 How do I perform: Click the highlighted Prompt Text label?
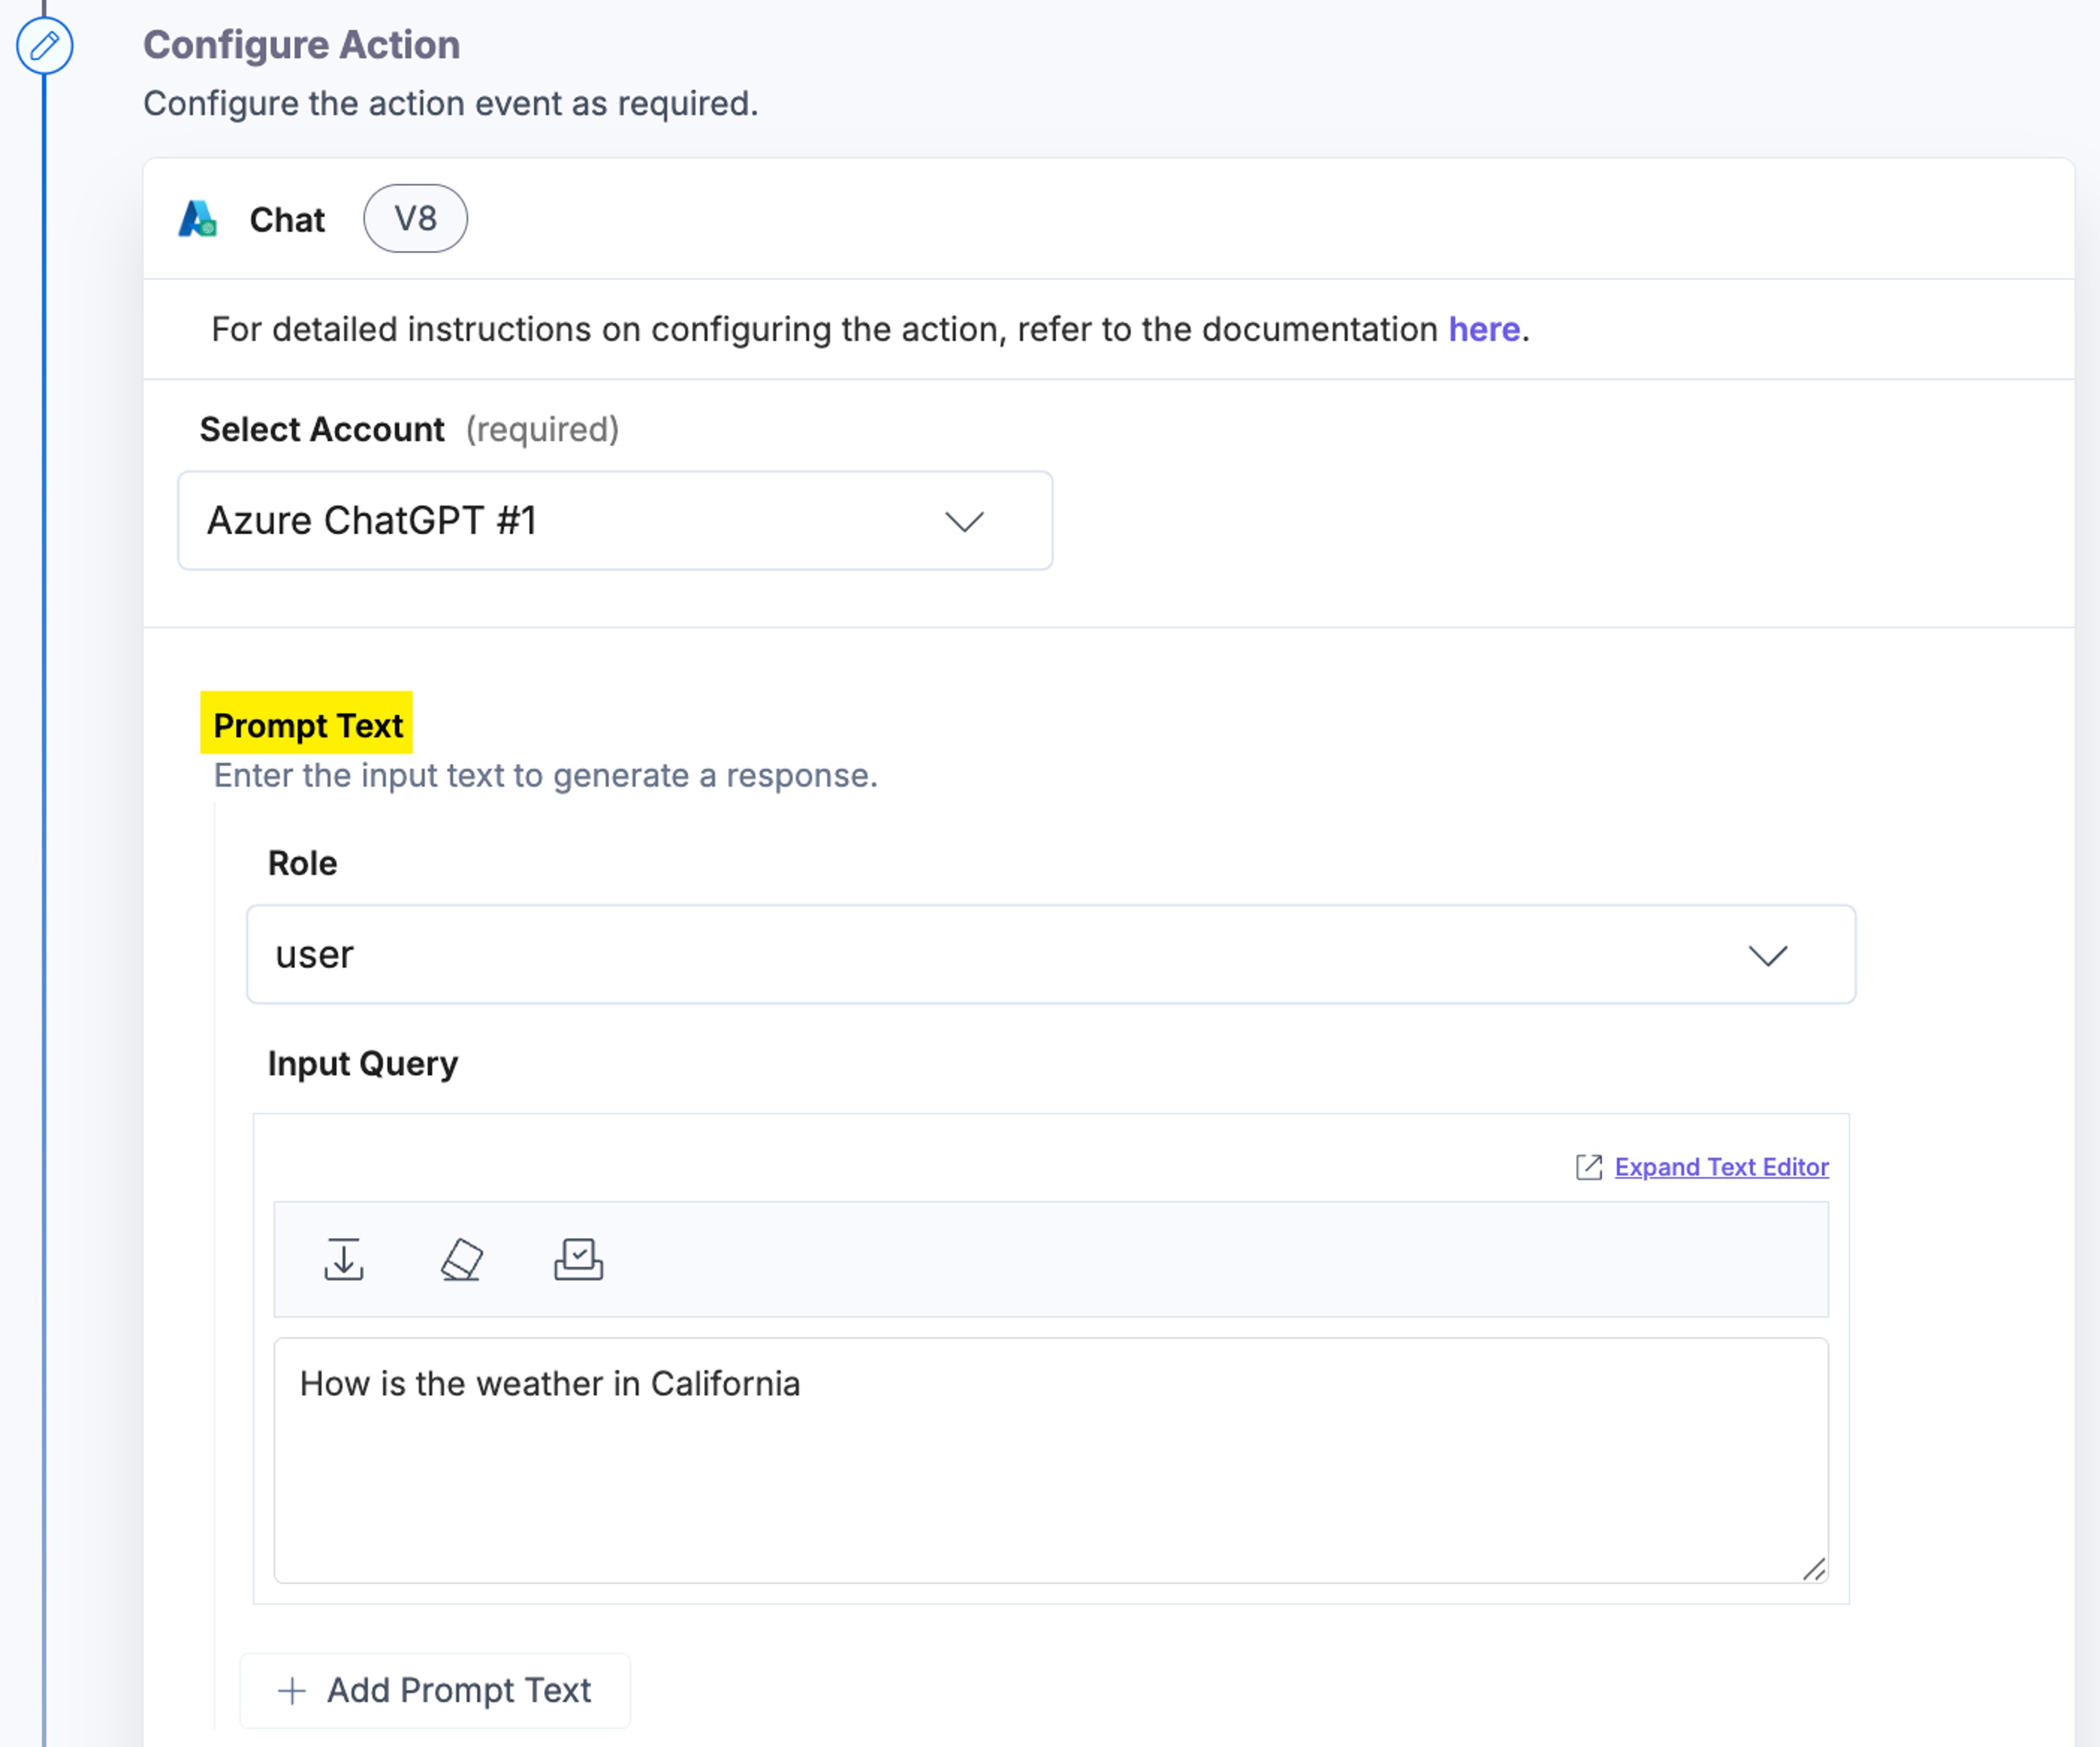click(x=307, y=724)
